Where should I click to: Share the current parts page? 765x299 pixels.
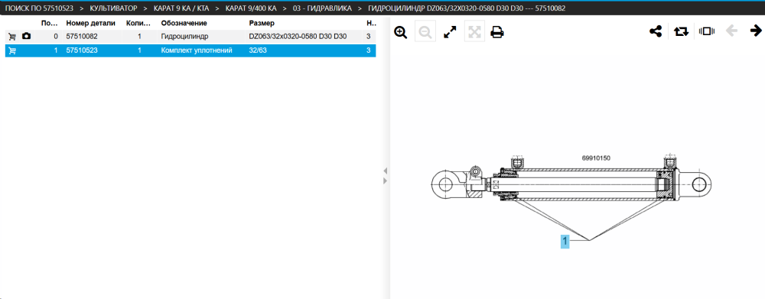point(656,31)
